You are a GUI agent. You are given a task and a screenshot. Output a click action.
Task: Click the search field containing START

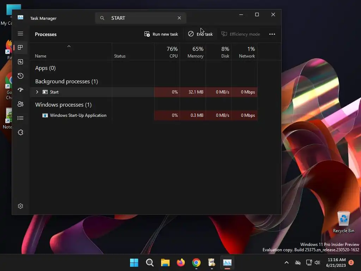(140, 18)
